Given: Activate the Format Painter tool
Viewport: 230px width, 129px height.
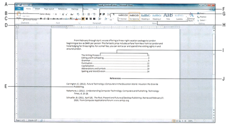Looking at the screenshot, I should (x=30, y=19).
